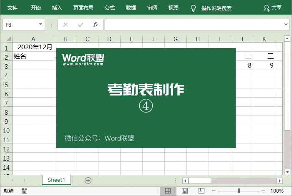Select the Sheet1 worksheet tab

[56, 180]
